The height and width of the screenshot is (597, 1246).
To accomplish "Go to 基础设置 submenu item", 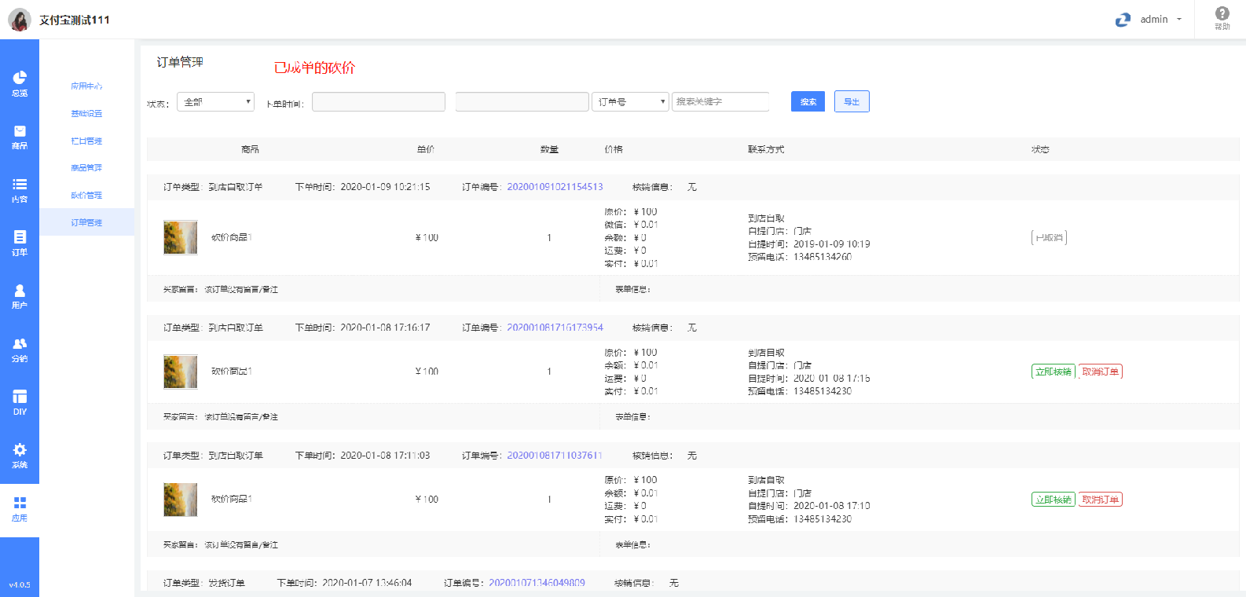I will coord(86,114).
